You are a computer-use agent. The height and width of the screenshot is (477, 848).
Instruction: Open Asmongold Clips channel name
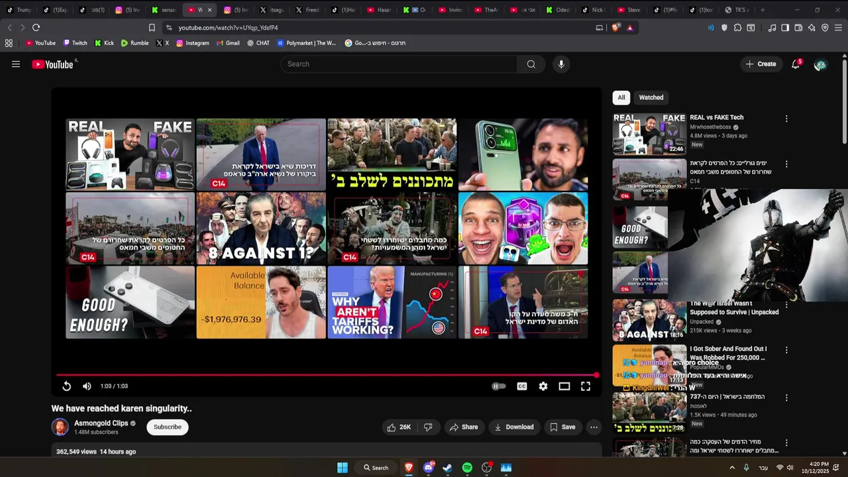101,423
